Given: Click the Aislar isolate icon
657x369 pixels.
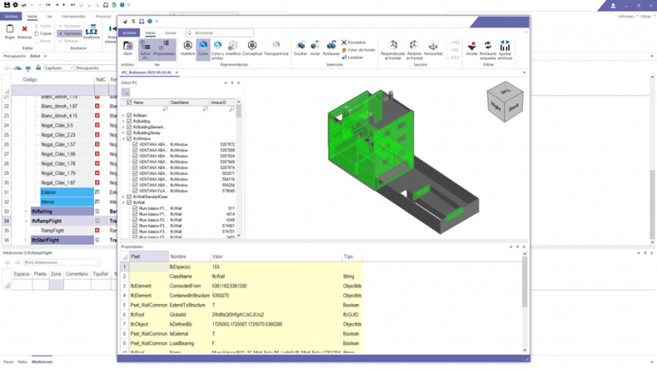Looking at the screenshot, I should click(317, 48).
